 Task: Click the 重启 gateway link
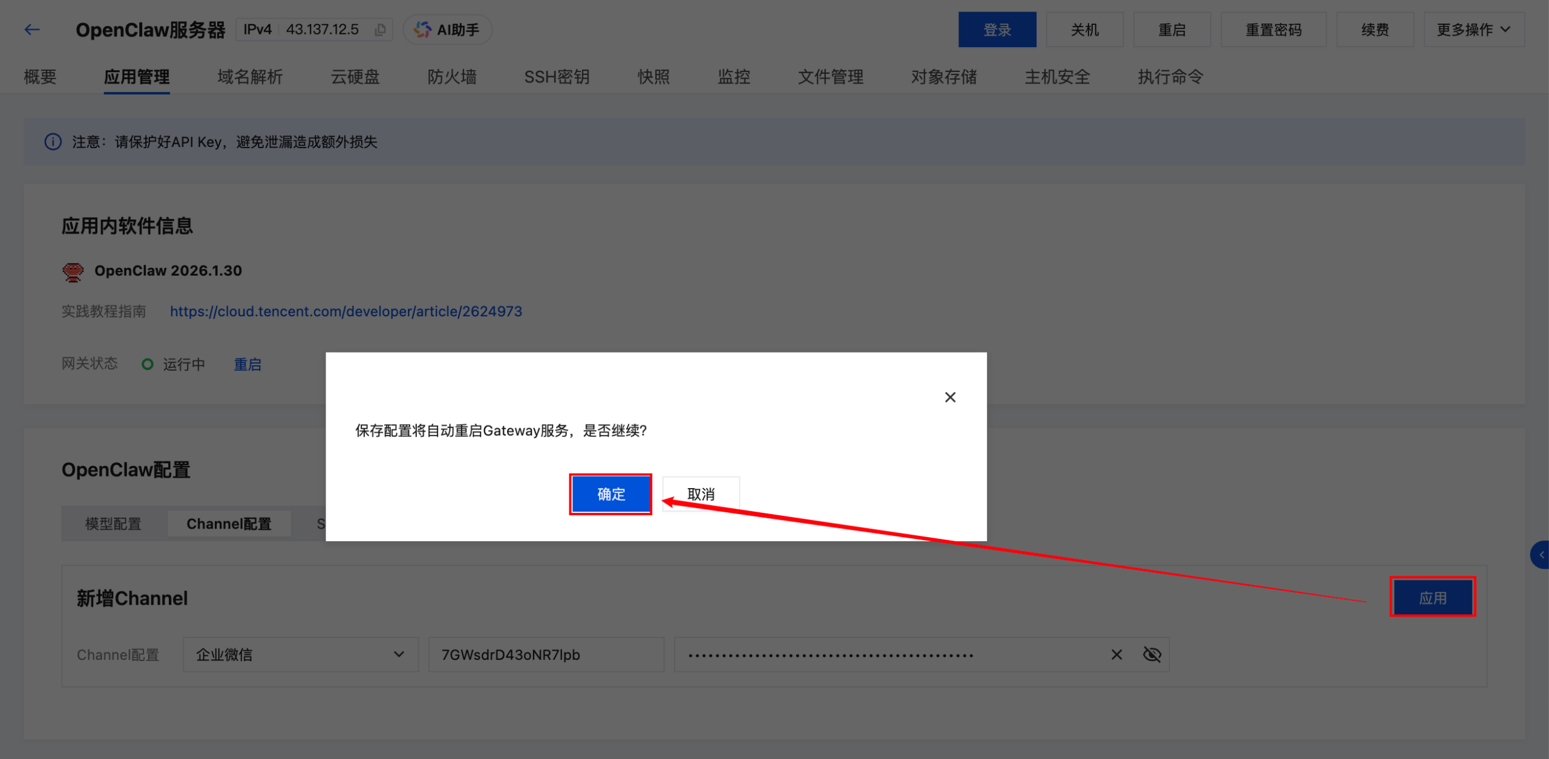click(247, 365)
